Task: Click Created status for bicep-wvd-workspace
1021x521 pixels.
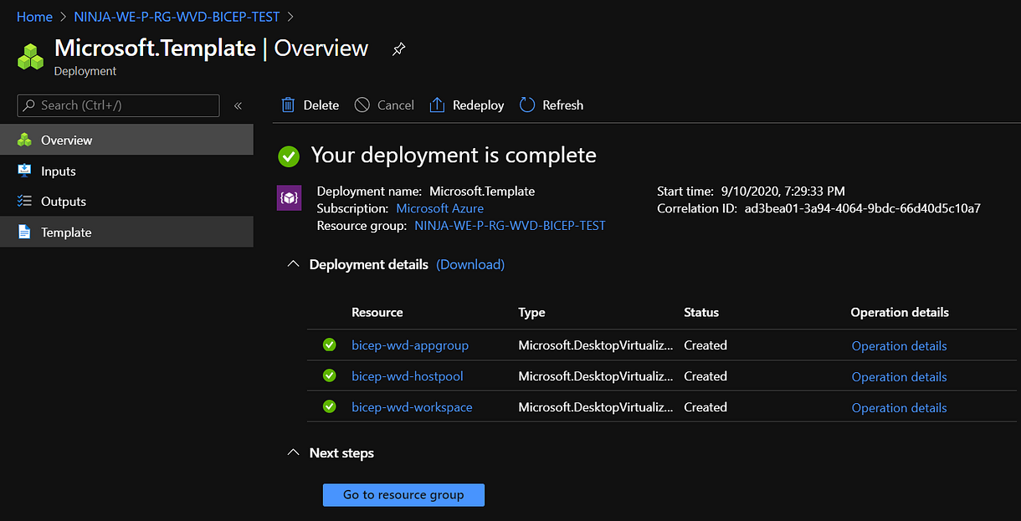Action: click(x=705, y=407)
